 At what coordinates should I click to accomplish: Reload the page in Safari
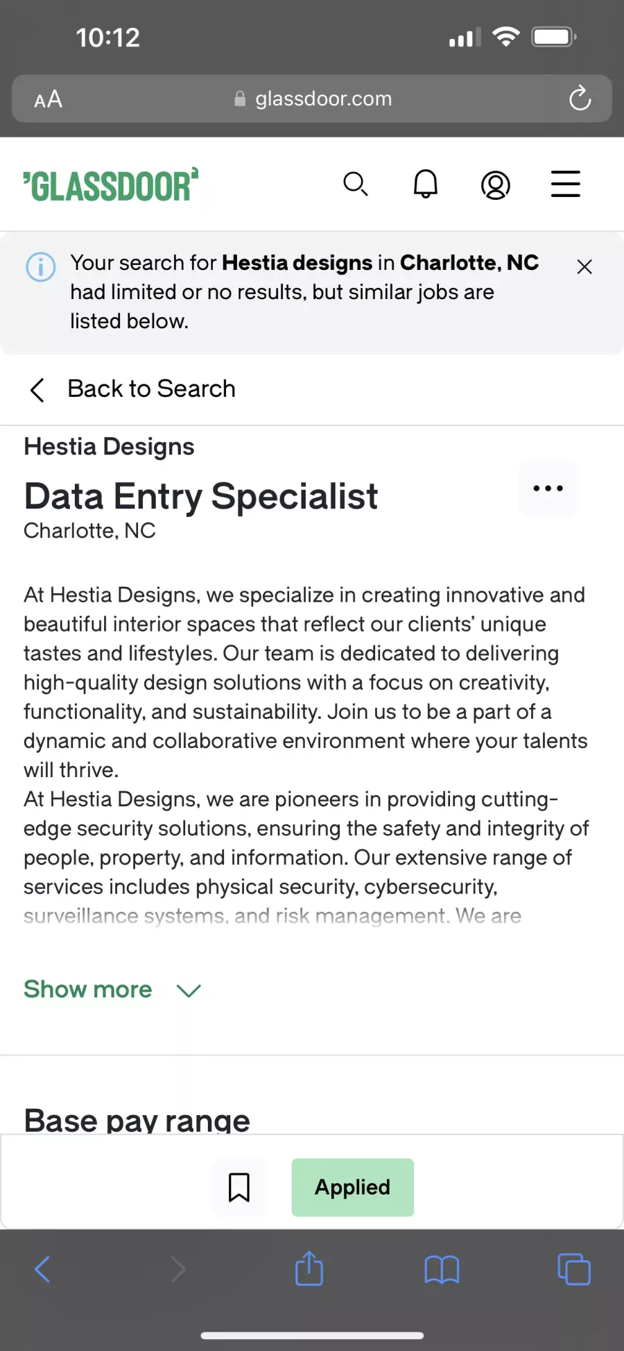580,99
